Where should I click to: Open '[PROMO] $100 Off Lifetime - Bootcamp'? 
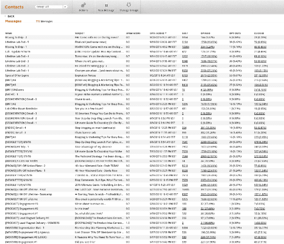click(x=29, y=194)
